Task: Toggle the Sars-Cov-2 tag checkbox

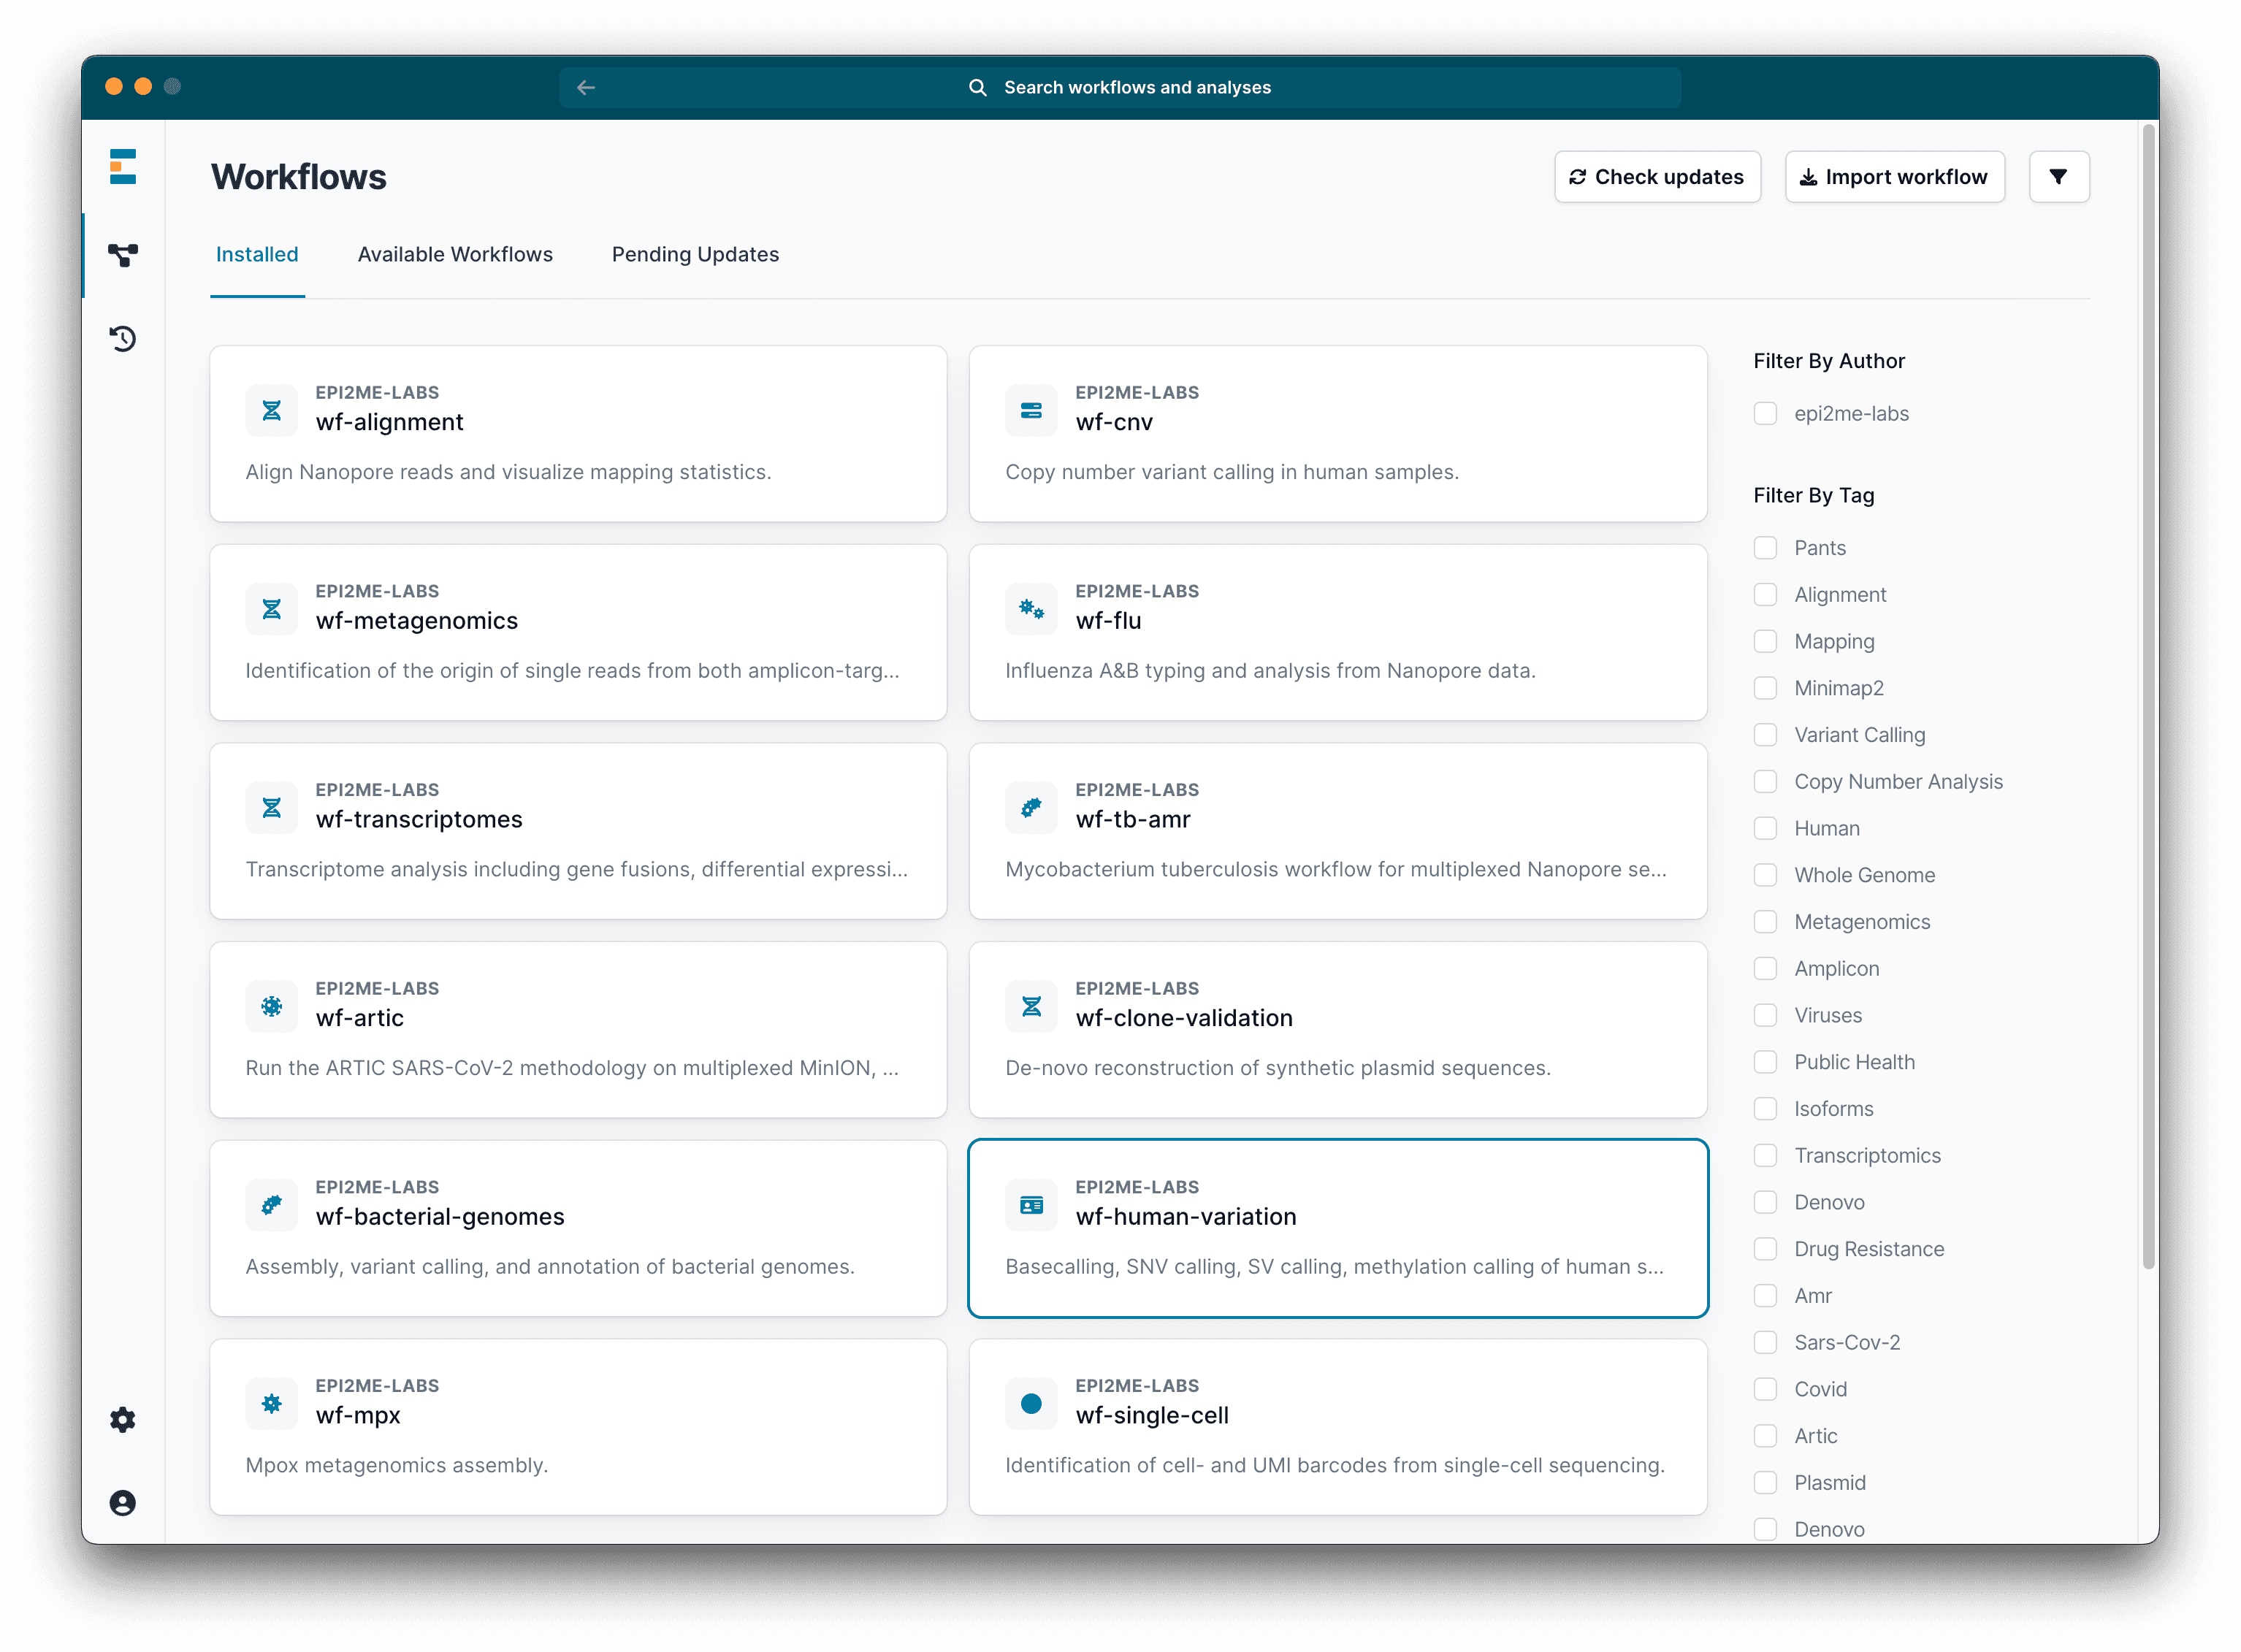Action: (1765, 1342)
